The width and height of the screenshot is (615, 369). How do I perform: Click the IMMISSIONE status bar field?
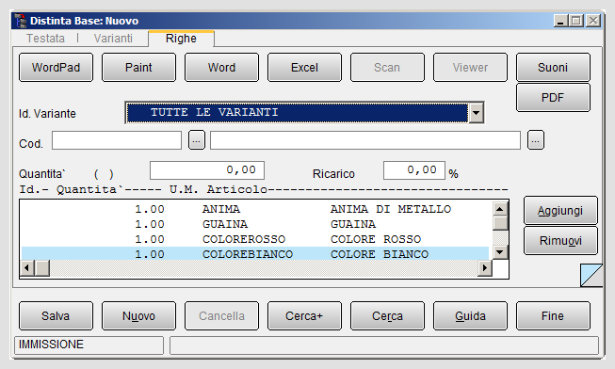(x=89, y=345)
